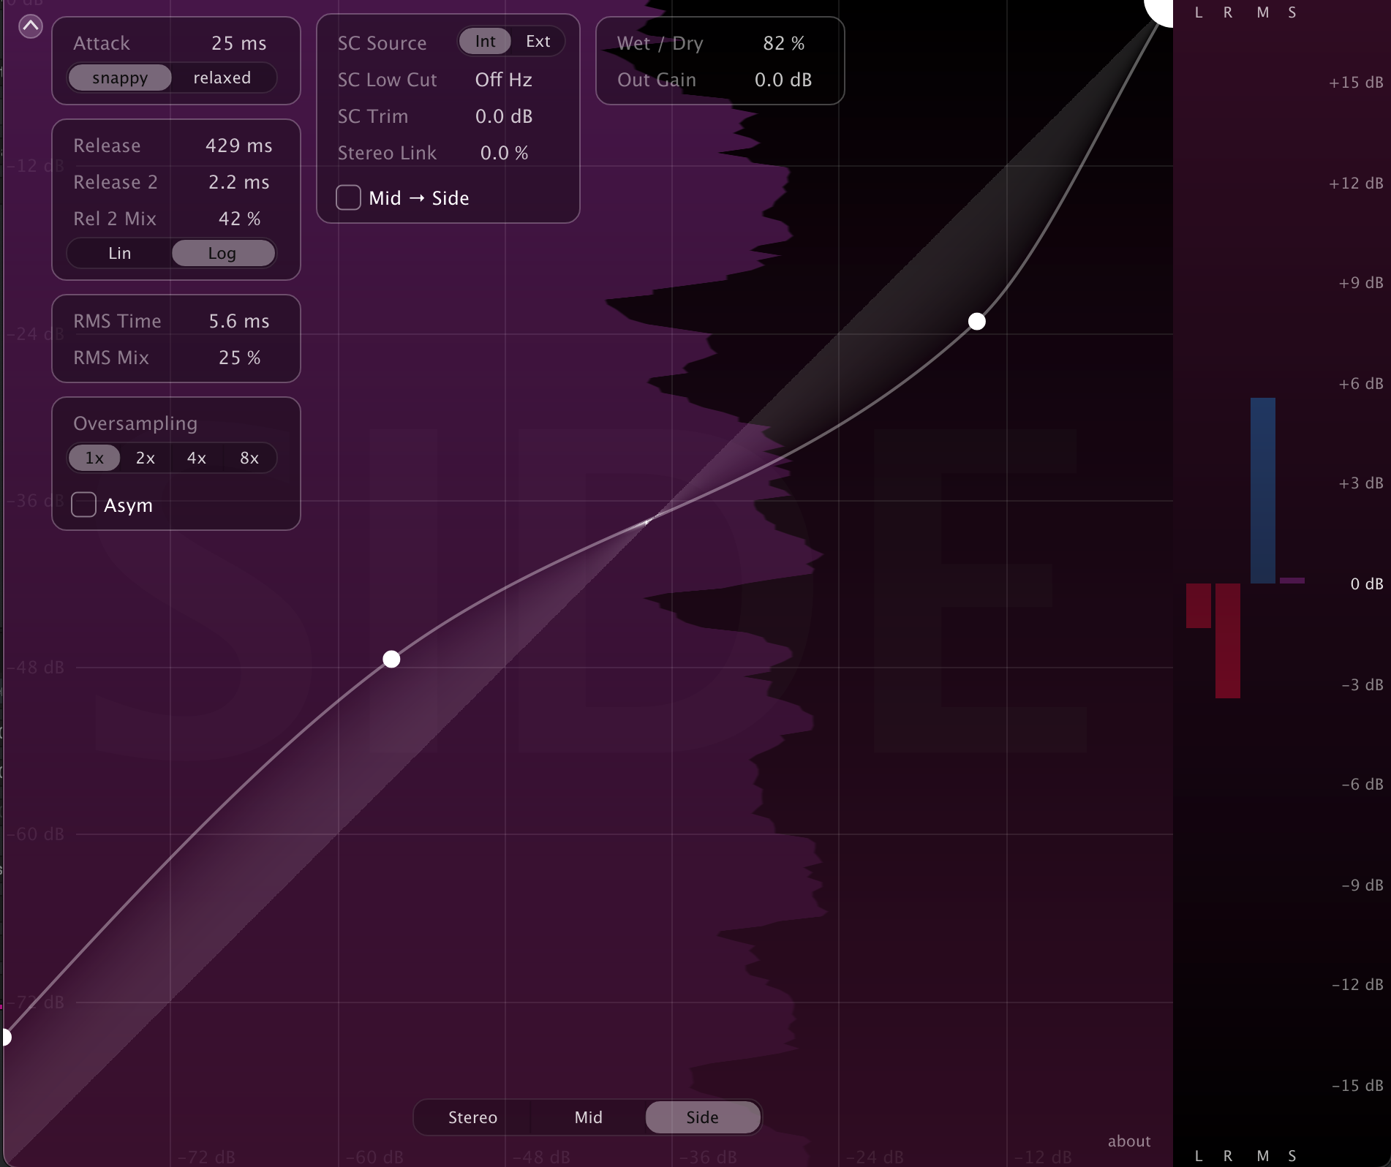
Task: Switch release curve to Lin
Action: click(119, 253)
